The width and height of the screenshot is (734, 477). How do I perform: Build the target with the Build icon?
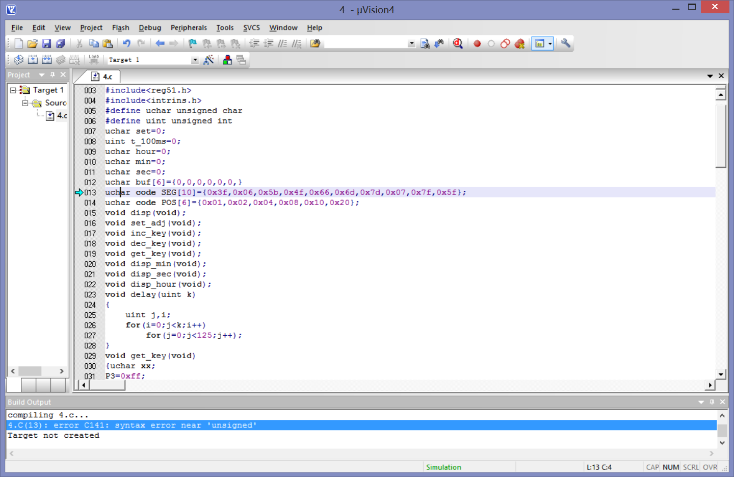pos(33,60)
